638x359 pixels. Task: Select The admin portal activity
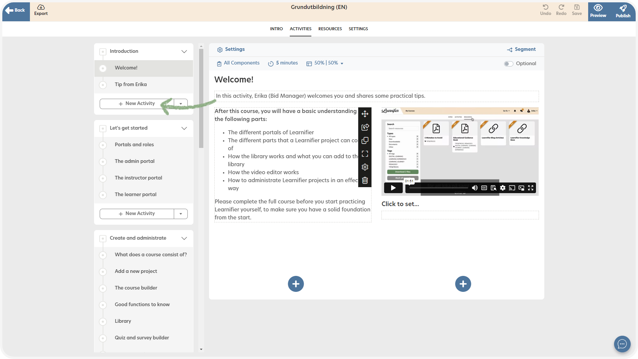[x=135, y=161]
